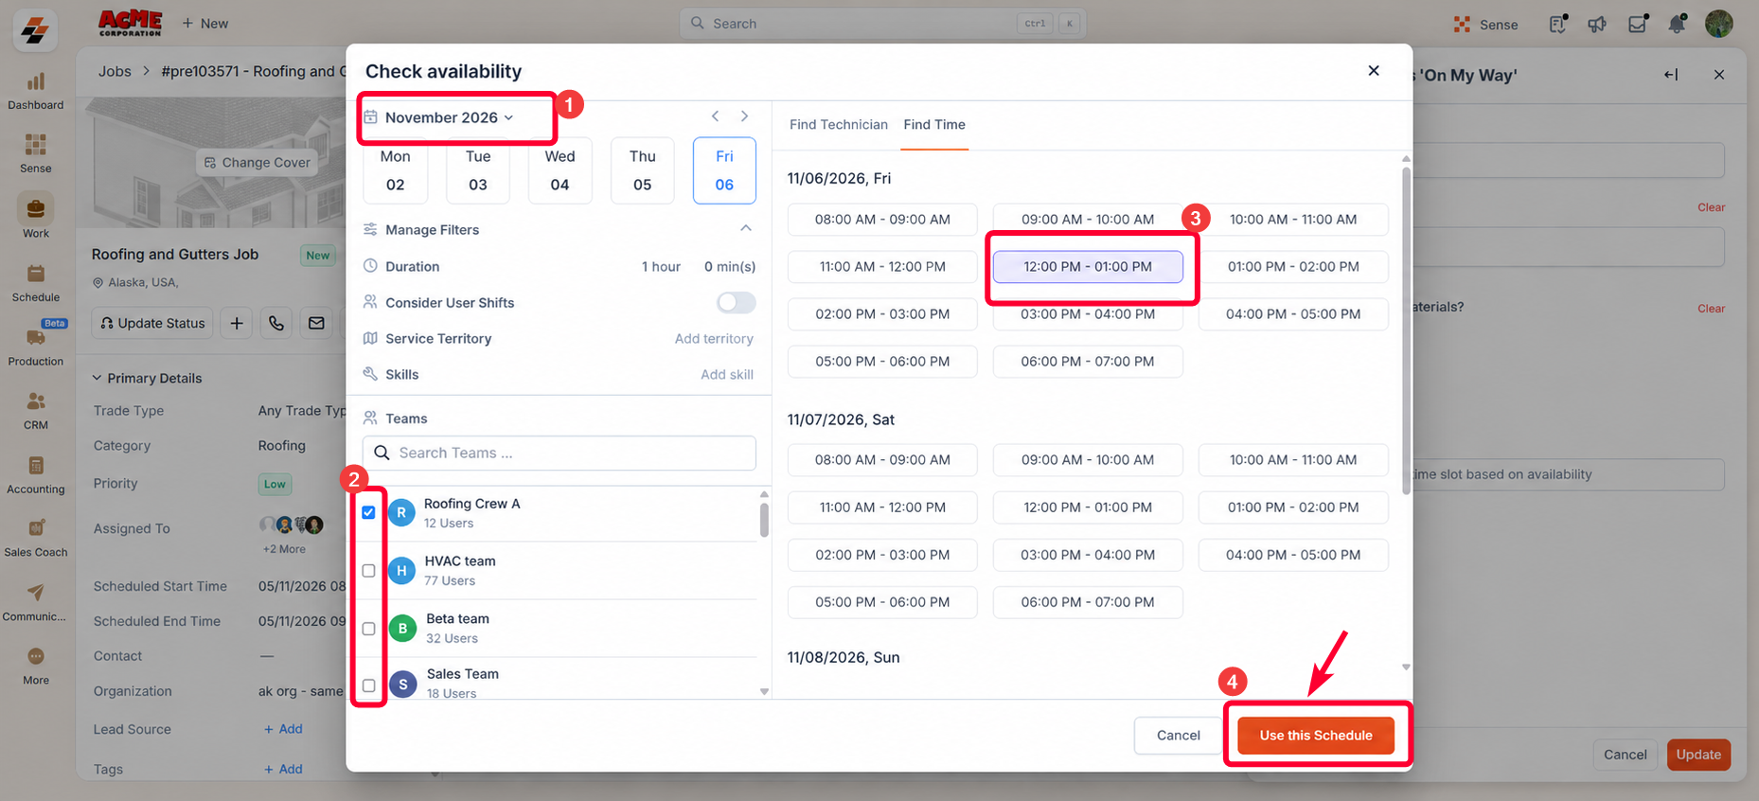
Task: Click the Use this Schedule button
Action: click(1316, 735)
